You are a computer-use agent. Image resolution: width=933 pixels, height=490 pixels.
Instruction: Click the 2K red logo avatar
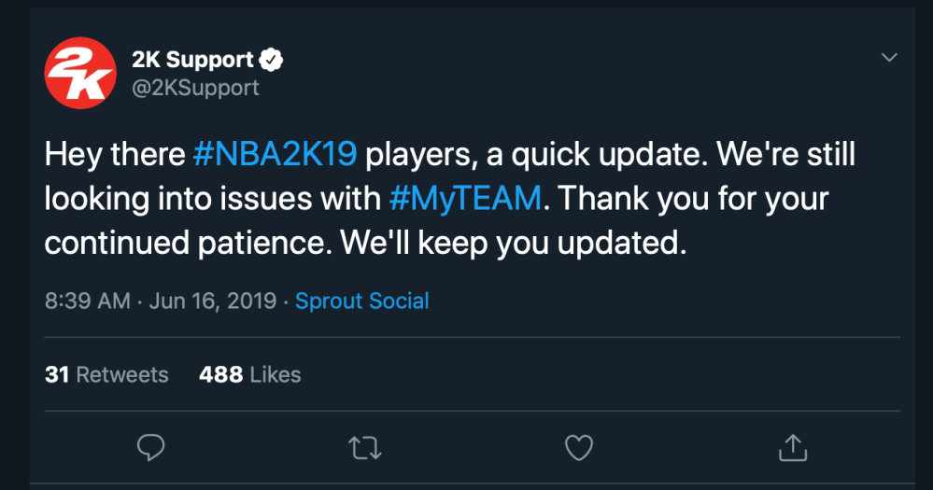pos(79,74)
